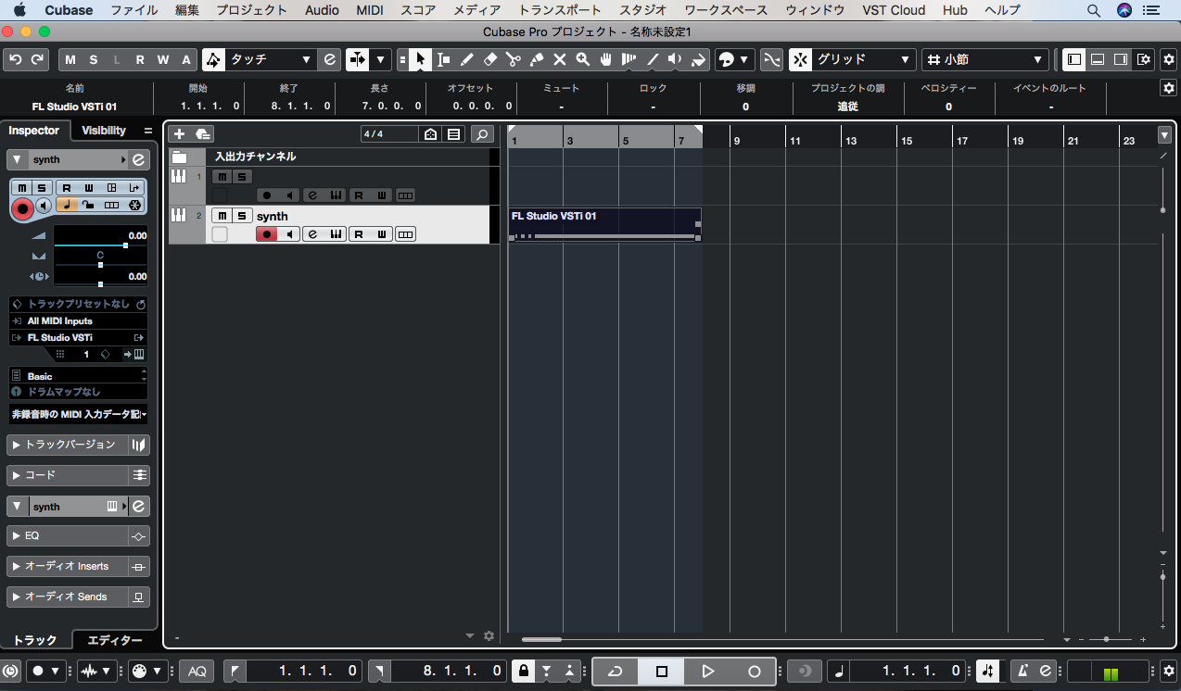Screen dimensions: 1181x691
Task: Select FL Studio VSTi 01 MIDI part
Action: pos(605,224)
